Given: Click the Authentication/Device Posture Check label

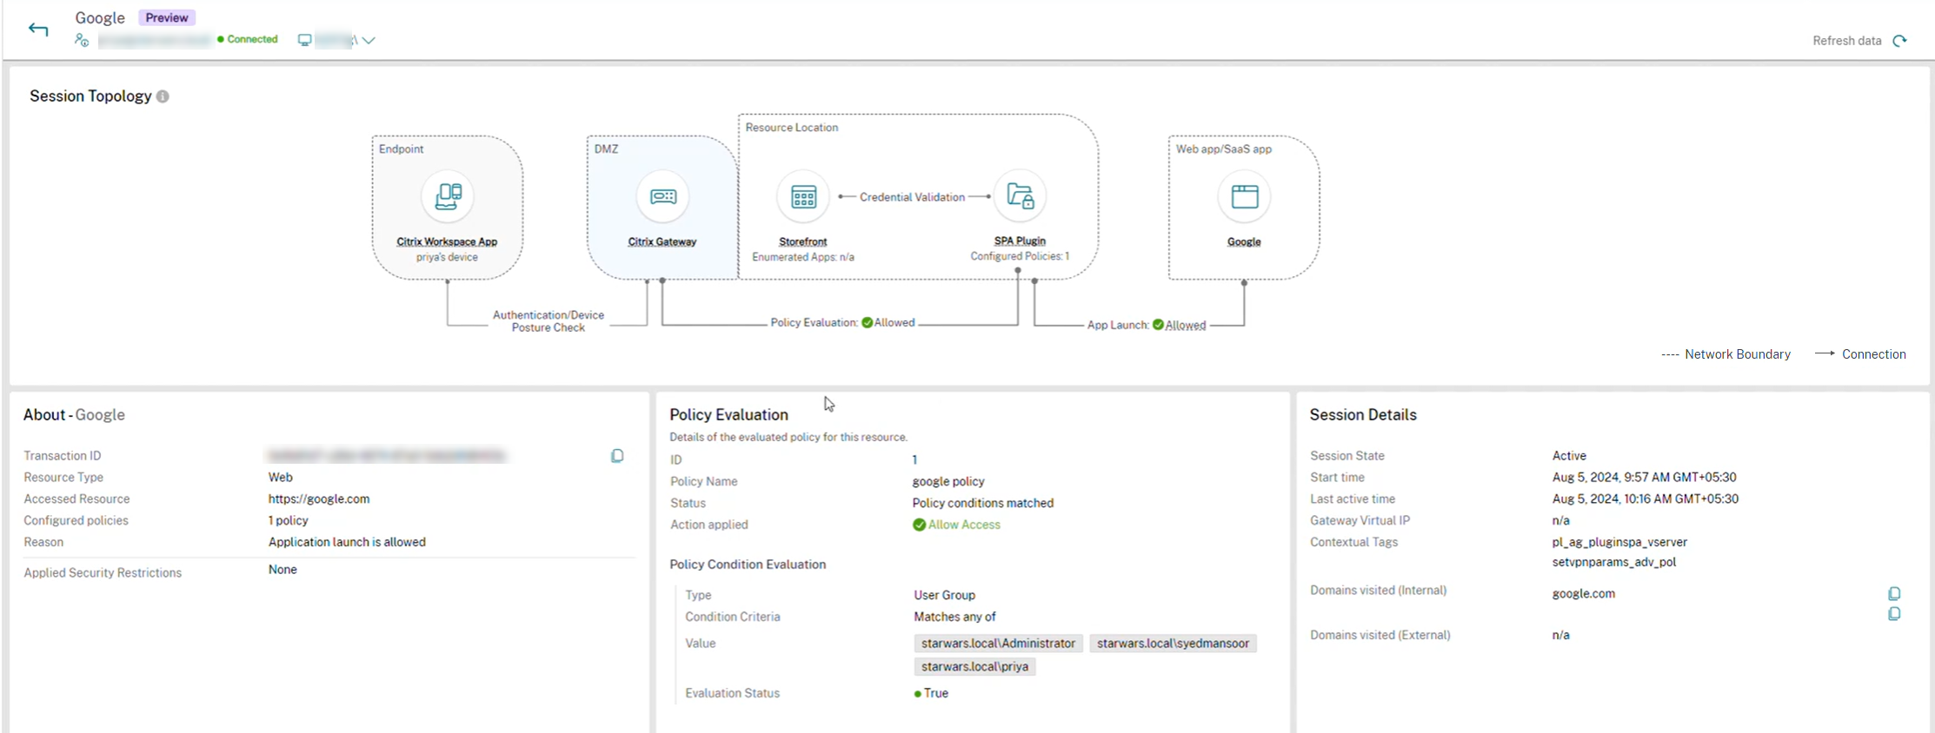Looking at the screenshot, I should click(x=549, y=321).
